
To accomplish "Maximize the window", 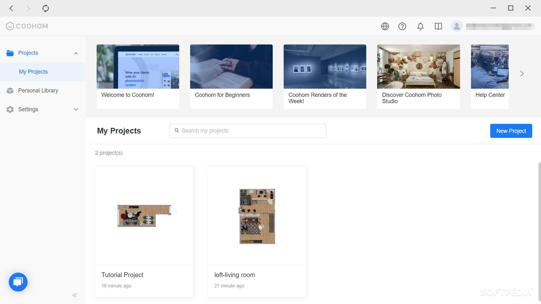I will click(511, 8).
